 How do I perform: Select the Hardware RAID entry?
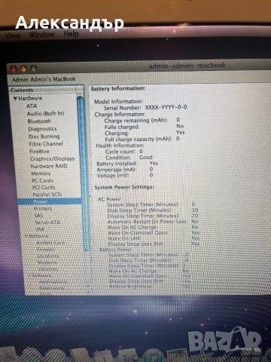click(x=49, y=166)
